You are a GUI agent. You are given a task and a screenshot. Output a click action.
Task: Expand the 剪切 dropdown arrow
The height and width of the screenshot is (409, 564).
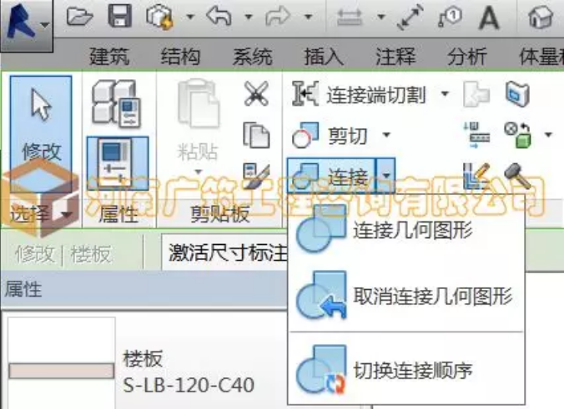tap(386, 135)
